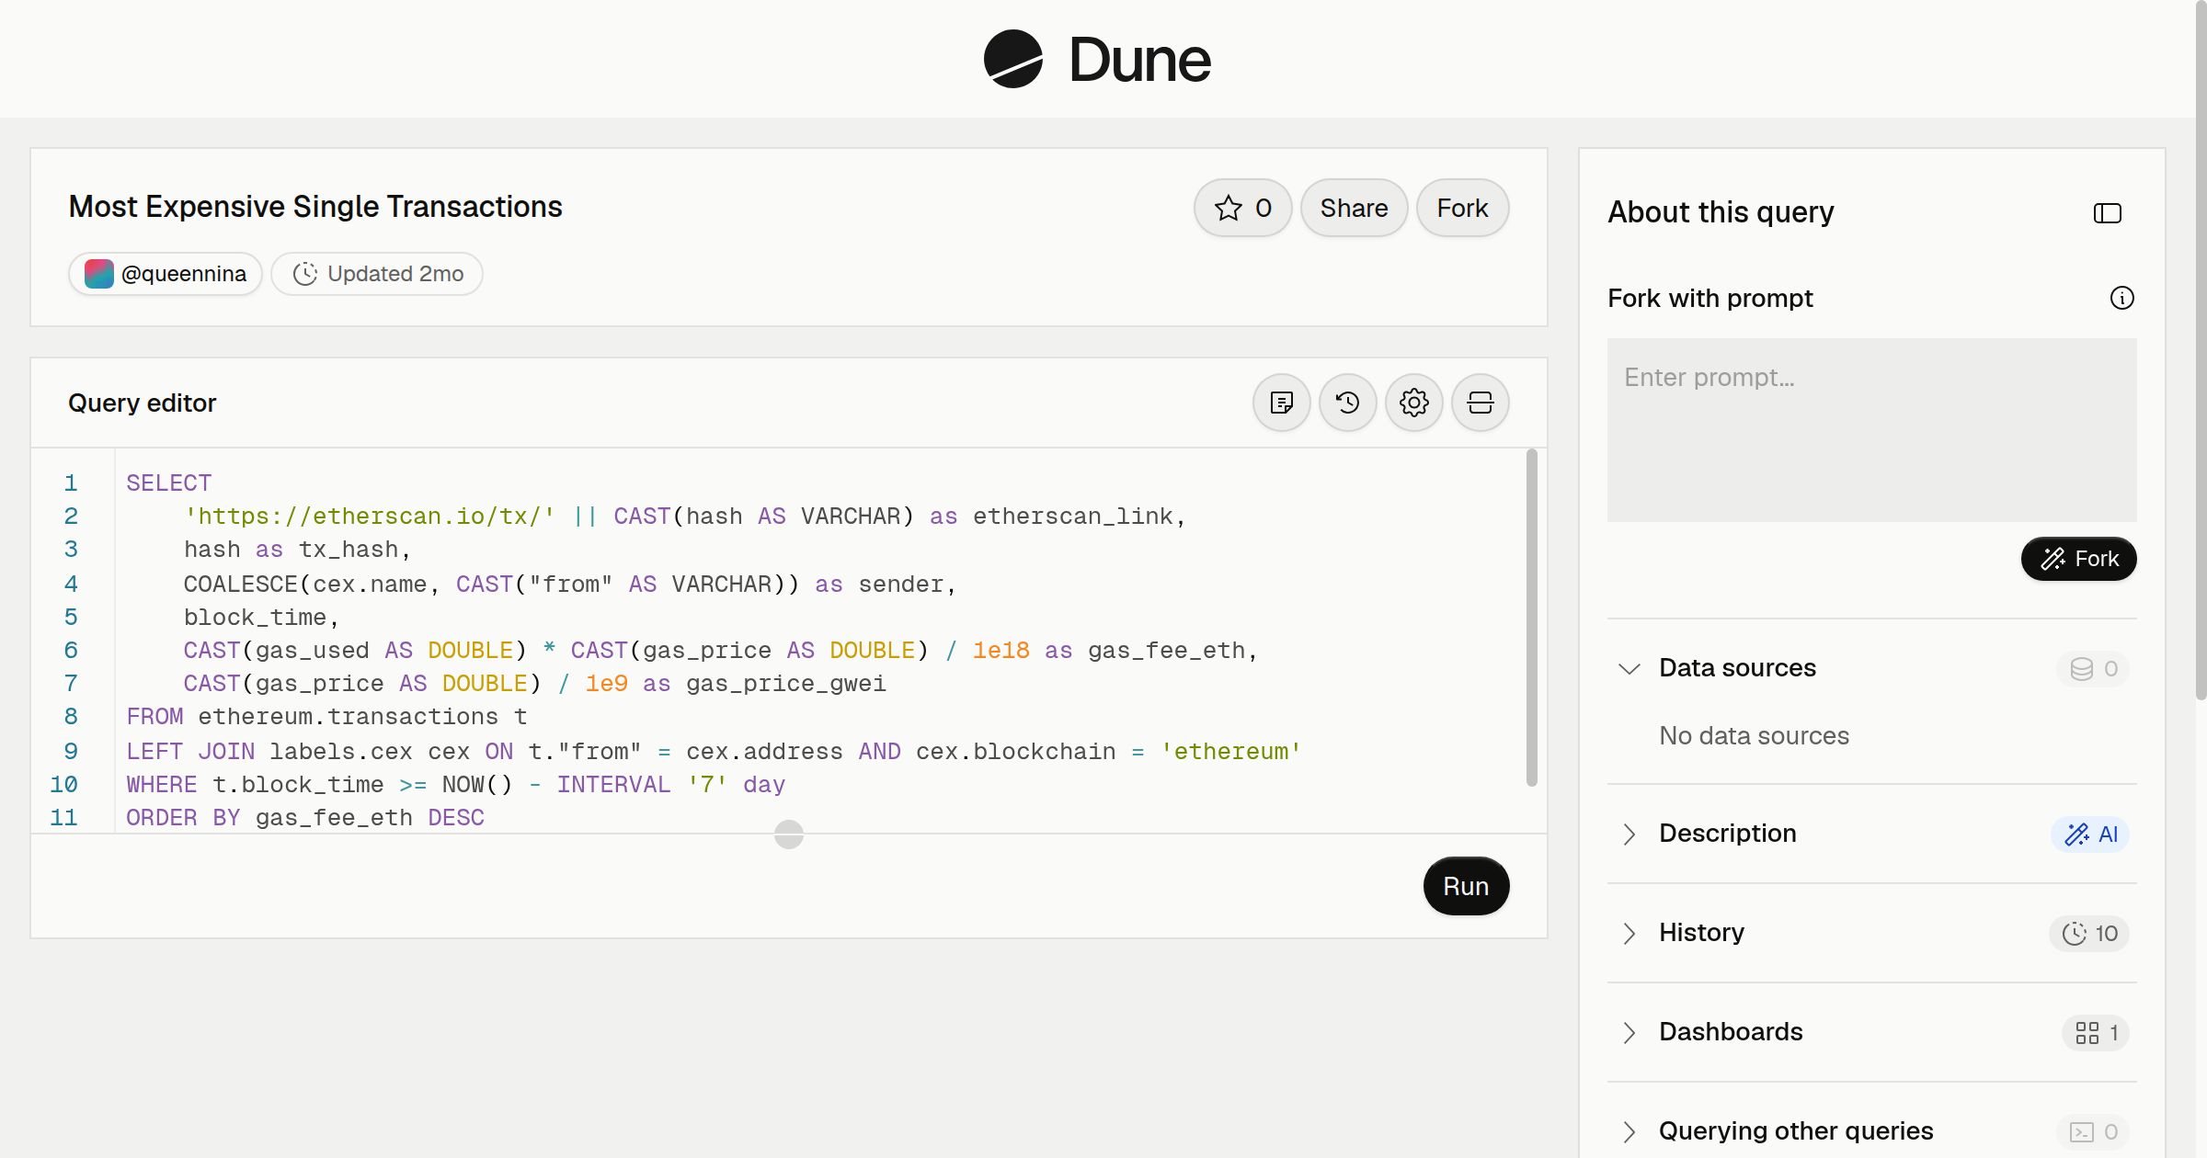
Task: Click 'gas_price_gwei' in line 7
Action: (786, 683)
